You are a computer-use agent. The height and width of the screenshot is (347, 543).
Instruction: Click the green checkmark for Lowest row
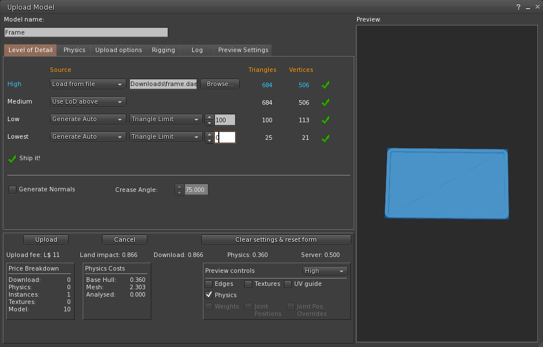pos(325,138)
